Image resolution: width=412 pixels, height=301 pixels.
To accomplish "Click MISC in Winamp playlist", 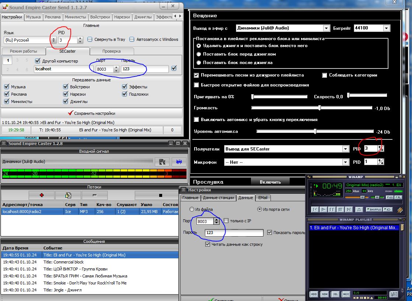I will click(x=346, y=294).
